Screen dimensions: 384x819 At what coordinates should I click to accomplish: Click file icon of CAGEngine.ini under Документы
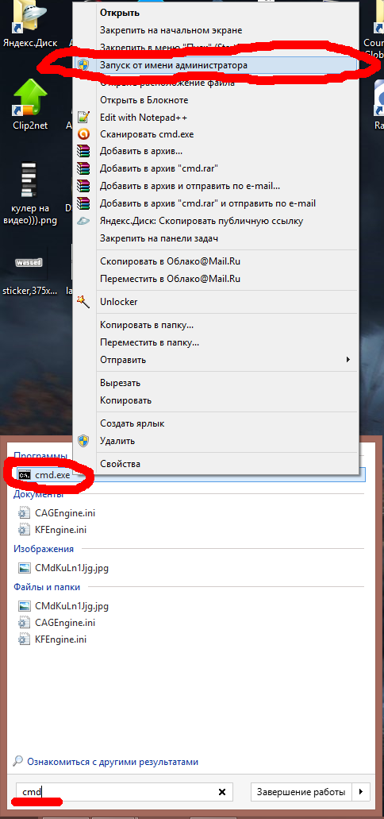pos(25,513)
